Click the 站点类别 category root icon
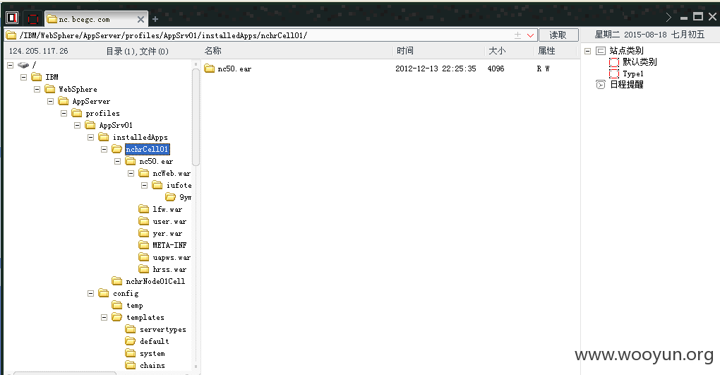The width and height of the screenshot is (720, 375). point(601,51)
